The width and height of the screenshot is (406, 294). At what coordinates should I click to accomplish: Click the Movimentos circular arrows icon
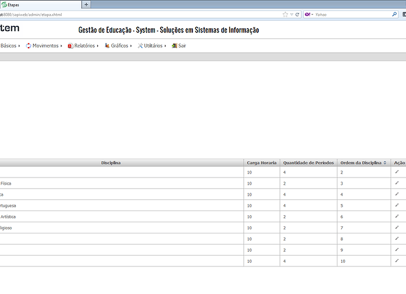28,46
